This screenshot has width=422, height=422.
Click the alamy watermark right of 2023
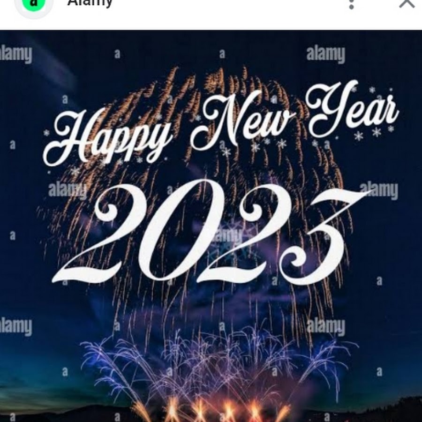(379, 190)
